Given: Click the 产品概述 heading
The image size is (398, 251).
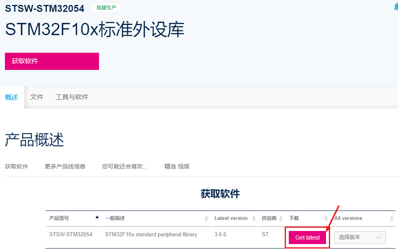Looking at the screenshot, I should 34,139.
